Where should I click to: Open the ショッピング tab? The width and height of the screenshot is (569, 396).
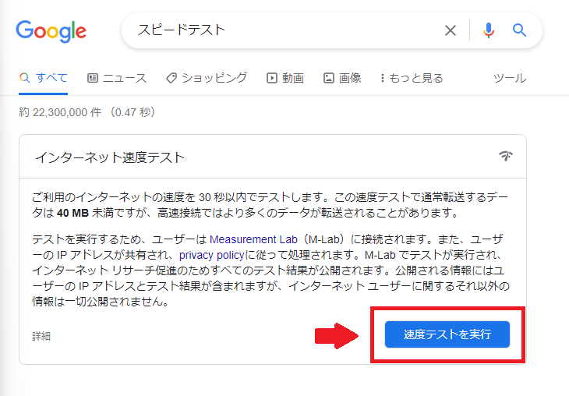(207, 78)
